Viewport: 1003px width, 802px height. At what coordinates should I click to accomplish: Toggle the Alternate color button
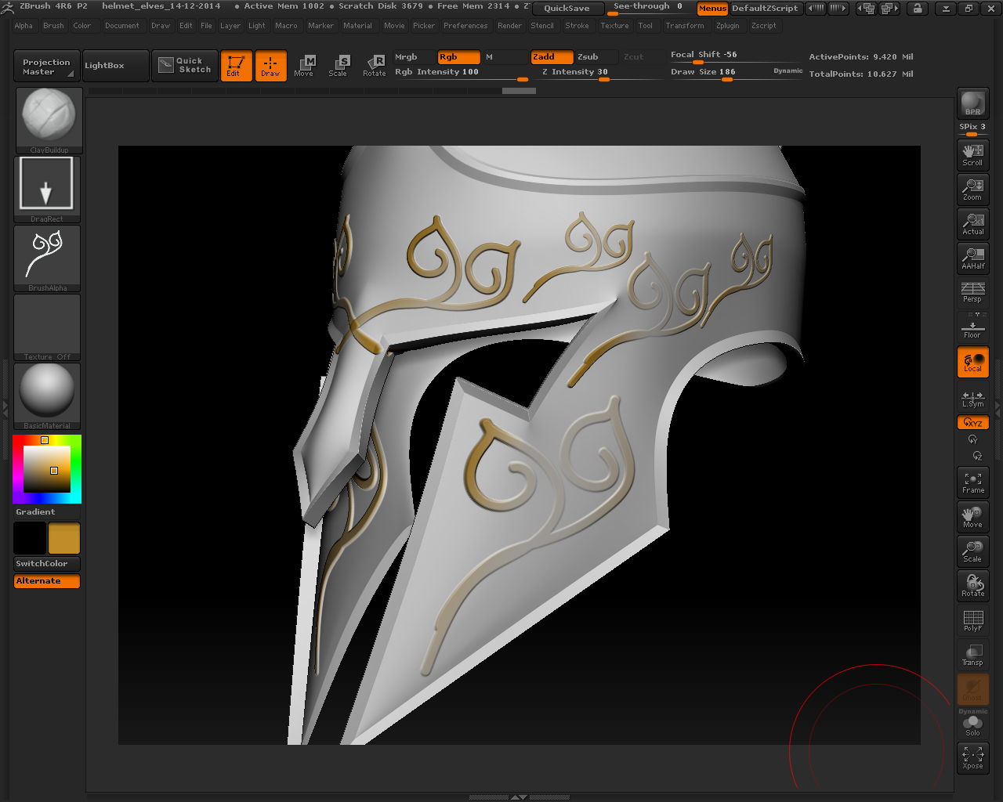(x=47, y=581)
